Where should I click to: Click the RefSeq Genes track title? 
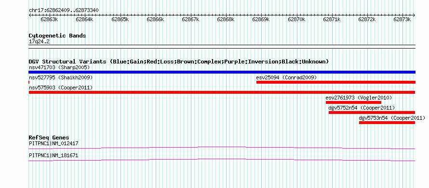(49, 138)
